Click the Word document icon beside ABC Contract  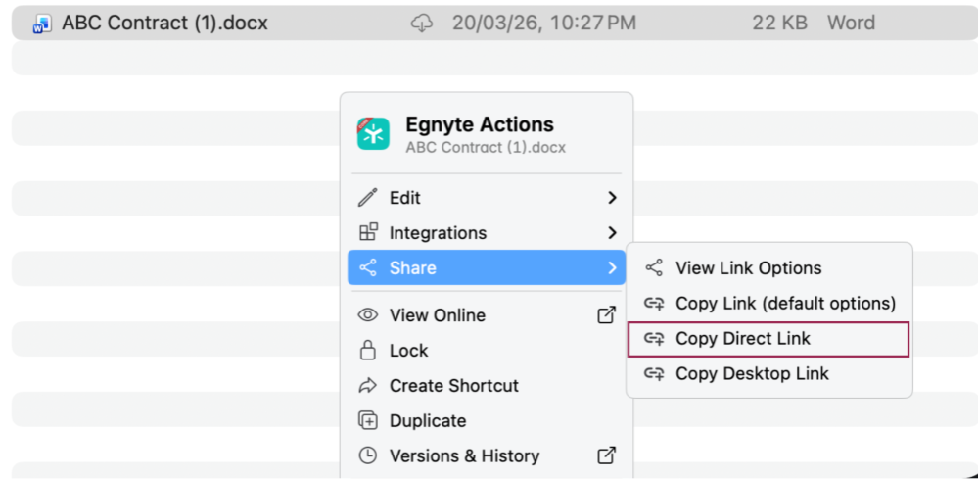click(42, 24)
